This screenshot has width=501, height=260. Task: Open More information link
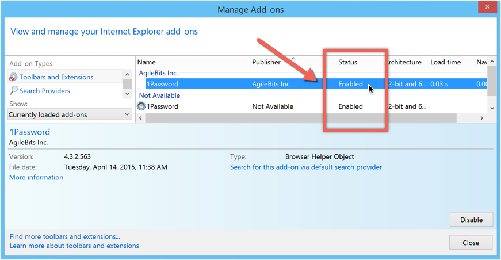[36, 177]
